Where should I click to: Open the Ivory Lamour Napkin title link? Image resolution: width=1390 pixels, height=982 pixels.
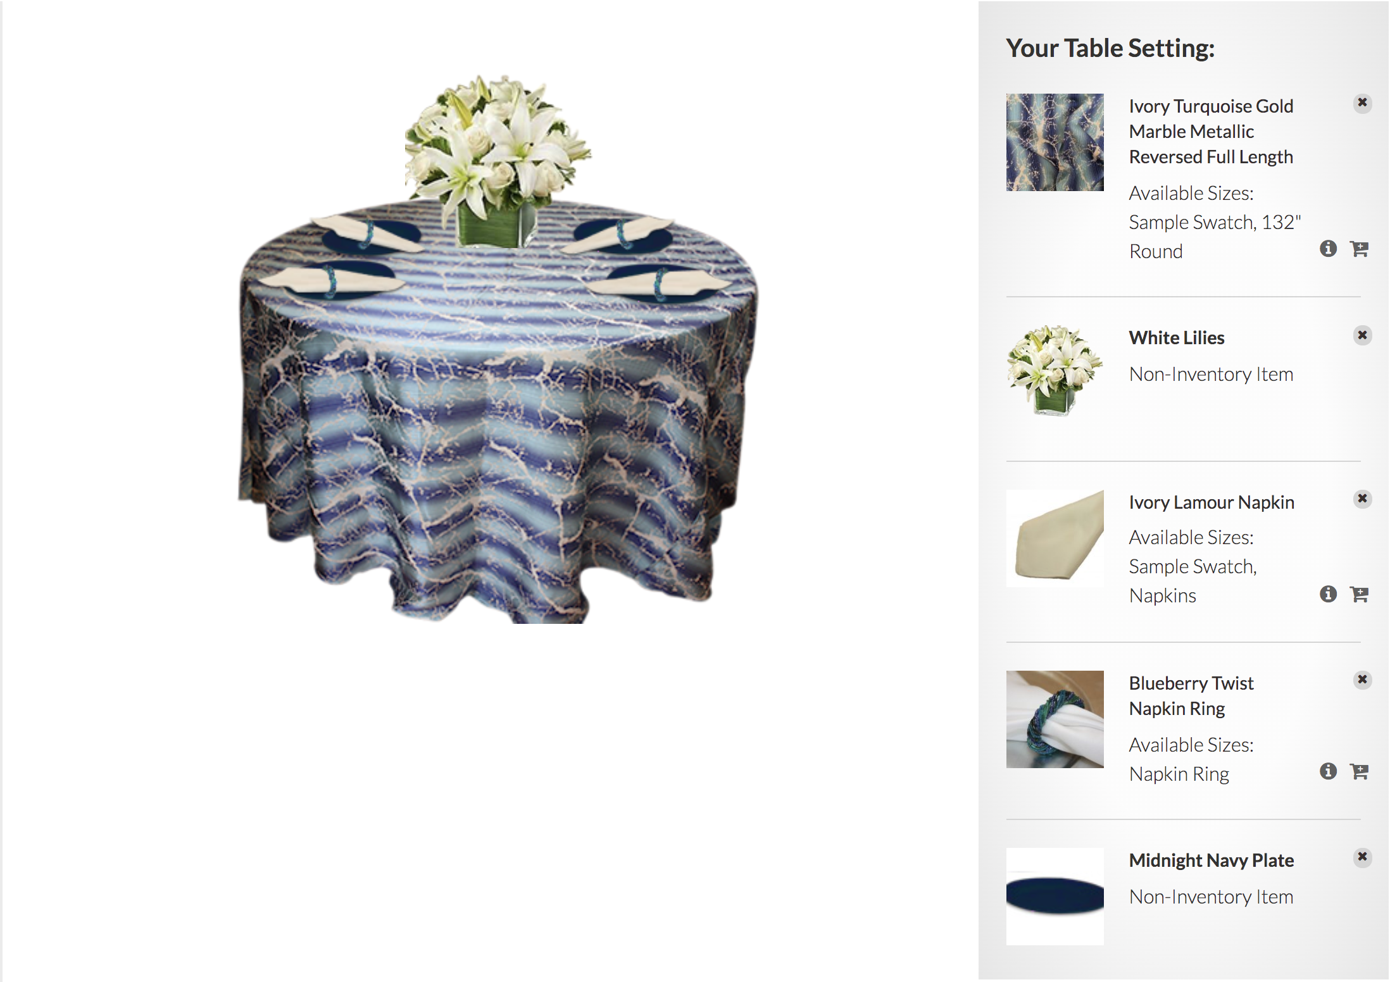click(x=1212, y=502)
